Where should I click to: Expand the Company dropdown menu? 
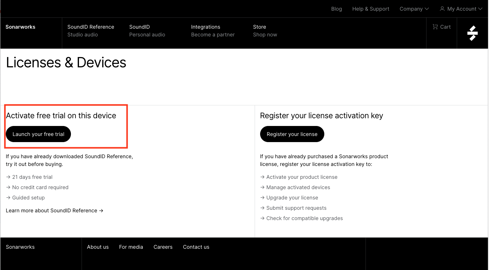click(414, 9)
